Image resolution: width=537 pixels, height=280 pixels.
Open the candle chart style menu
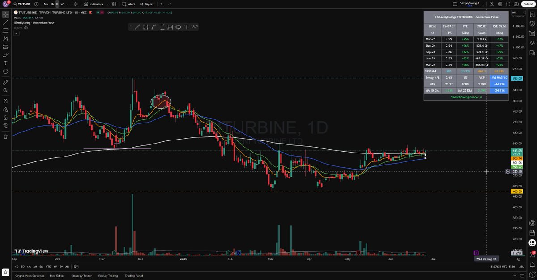(76, 4)
